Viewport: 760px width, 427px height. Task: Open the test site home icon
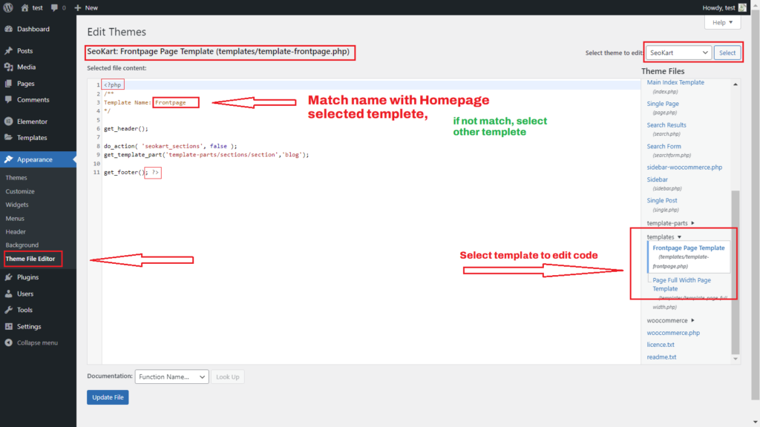(24, 7)
